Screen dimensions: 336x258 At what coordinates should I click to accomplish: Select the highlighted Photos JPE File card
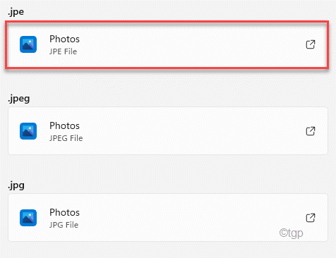[x=167, y=44]
